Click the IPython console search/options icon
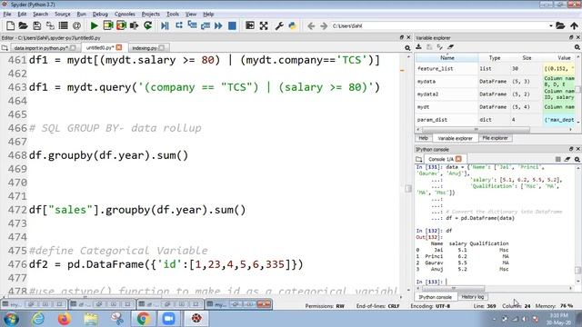Image resolution: width=582 pixels, height=327 pixels. tap(577, 159)
